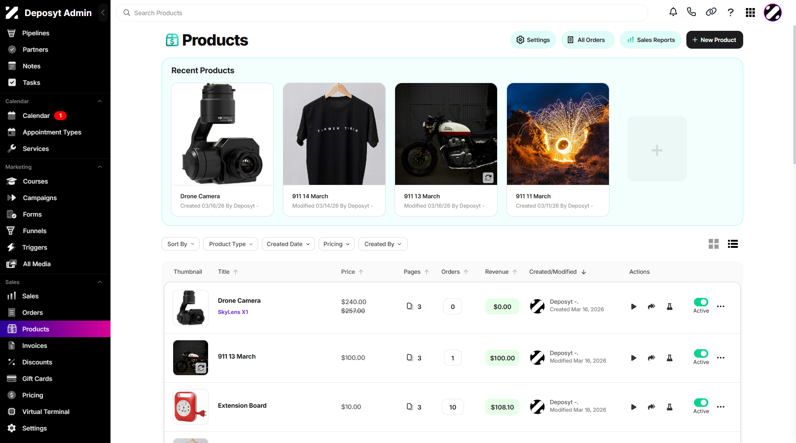Click the share icon for Drone Camera

tap(651, 306)
